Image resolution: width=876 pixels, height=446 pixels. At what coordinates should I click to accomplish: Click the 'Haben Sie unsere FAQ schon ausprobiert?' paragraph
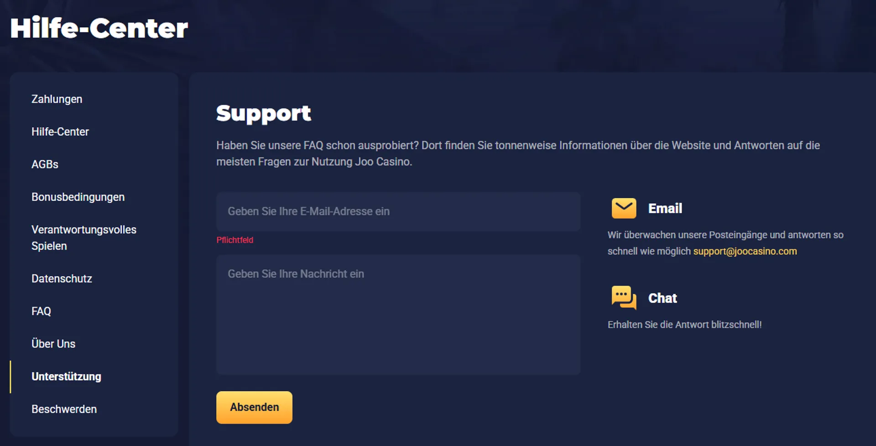click(x=518, y=153)
